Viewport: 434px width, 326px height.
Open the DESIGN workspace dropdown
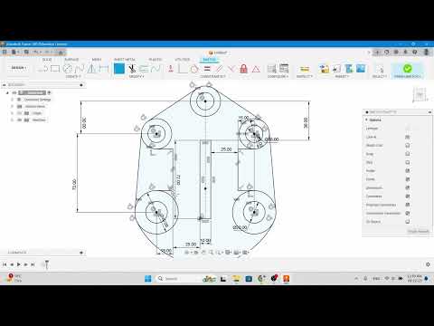(x=19, y=68)
